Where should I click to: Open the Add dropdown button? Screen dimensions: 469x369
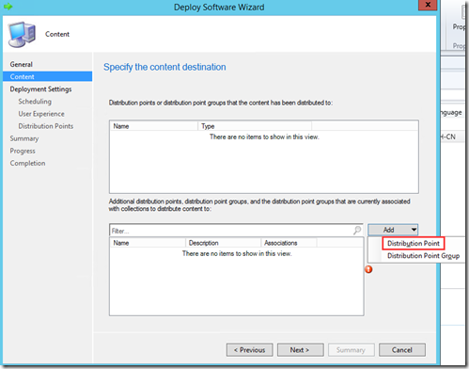point(393,230)
